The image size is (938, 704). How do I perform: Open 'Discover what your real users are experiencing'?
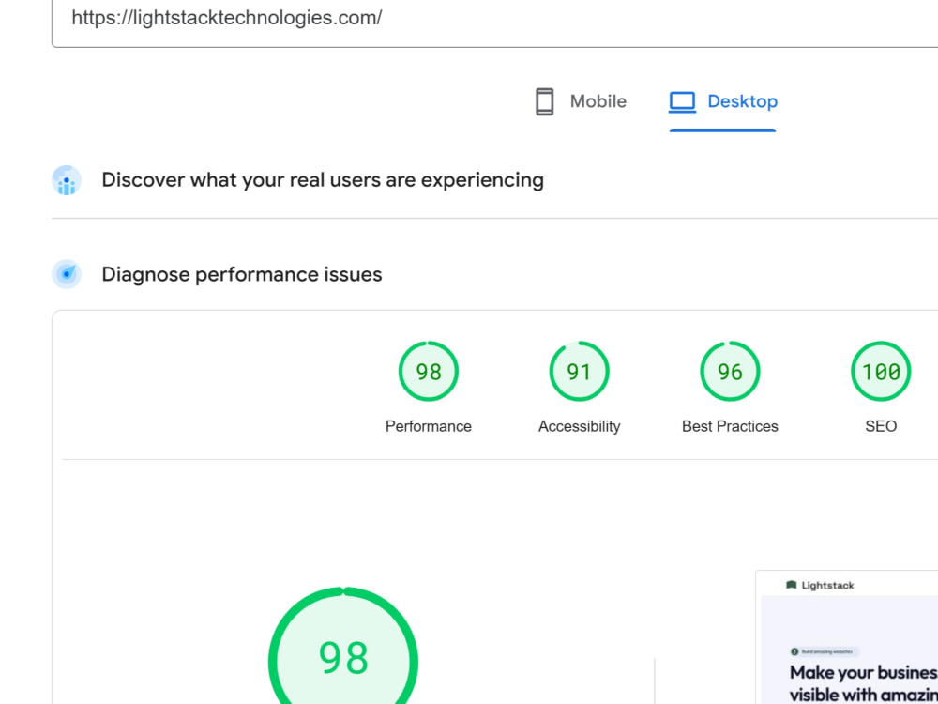coord(323,180)
